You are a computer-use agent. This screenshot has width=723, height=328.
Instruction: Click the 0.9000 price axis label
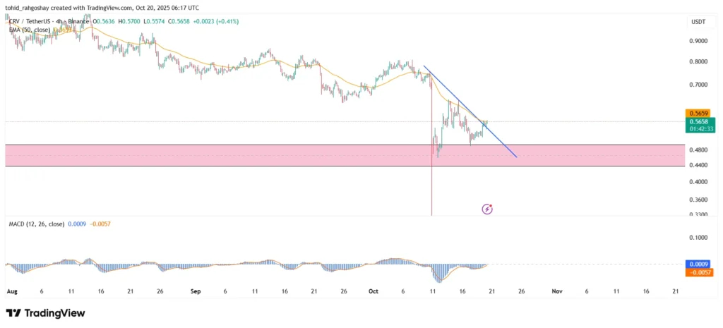click(x=698, y=41)
